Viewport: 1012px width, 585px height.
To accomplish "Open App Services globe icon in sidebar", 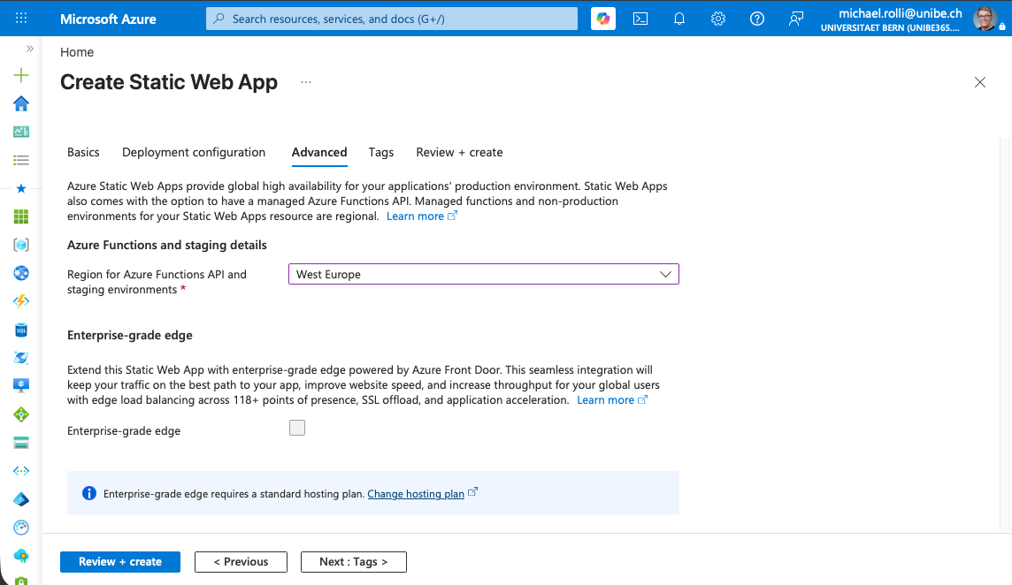I will click(x=21, y=273).
